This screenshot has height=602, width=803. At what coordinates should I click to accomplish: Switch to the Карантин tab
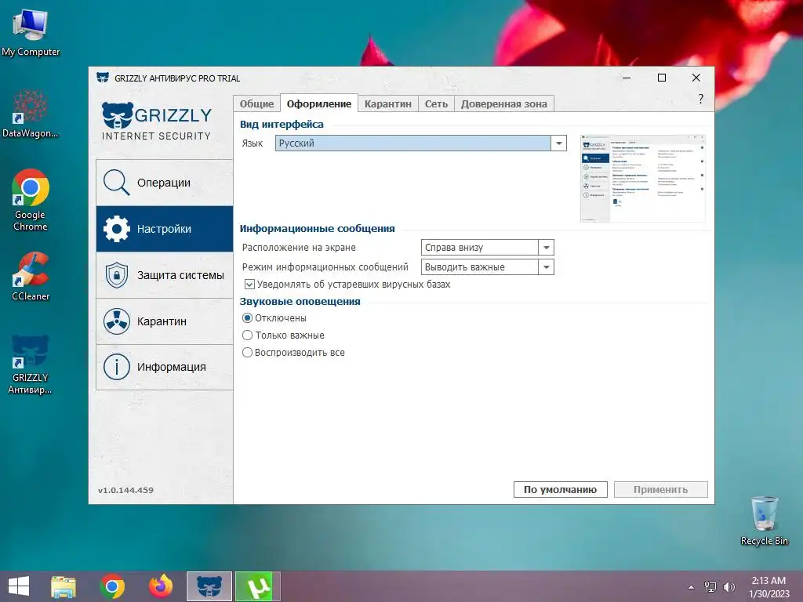pos(387,103)
